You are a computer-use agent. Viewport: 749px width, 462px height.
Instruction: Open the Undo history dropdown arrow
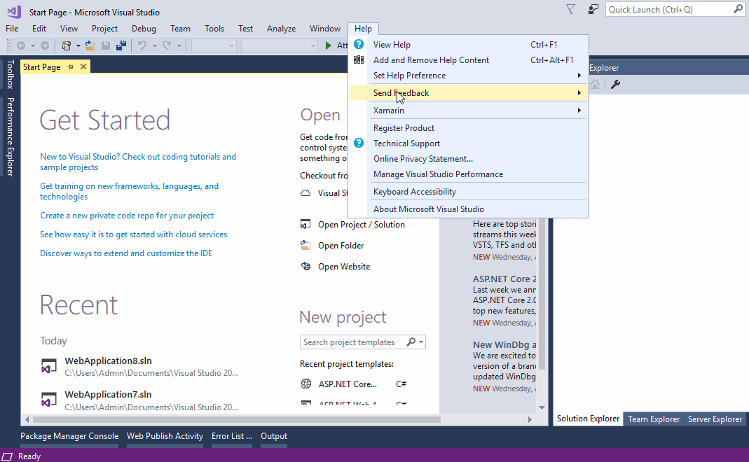click(154, 45)
